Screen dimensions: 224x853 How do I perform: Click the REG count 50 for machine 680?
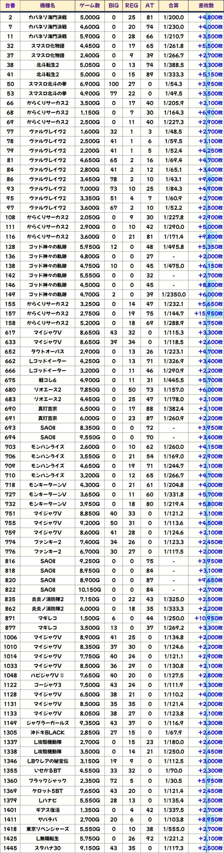[x=132, y=390]
